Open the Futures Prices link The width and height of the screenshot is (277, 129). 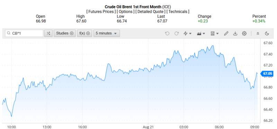pos(101,12)
